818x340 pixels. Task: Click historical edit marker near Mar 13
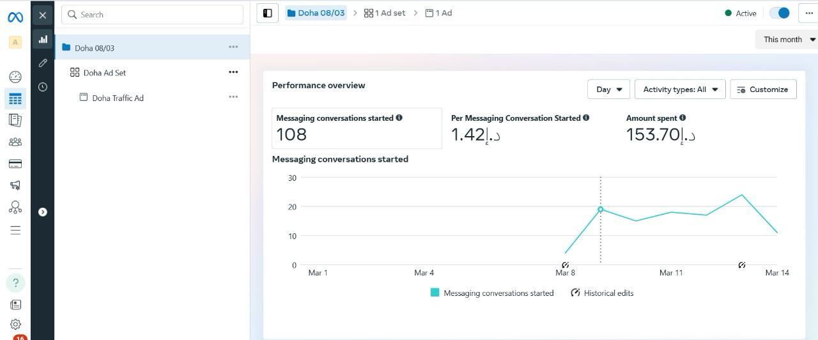(x=742, y=265)
